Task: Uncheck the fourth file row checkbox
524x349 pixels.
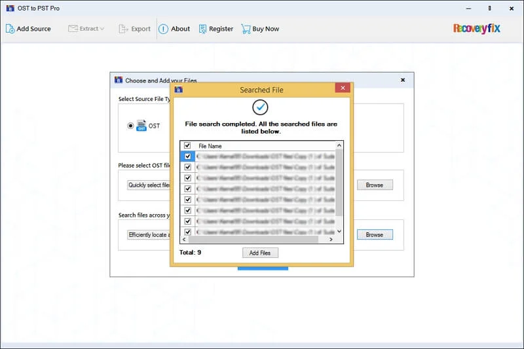Action: click(x=188, y=189)
